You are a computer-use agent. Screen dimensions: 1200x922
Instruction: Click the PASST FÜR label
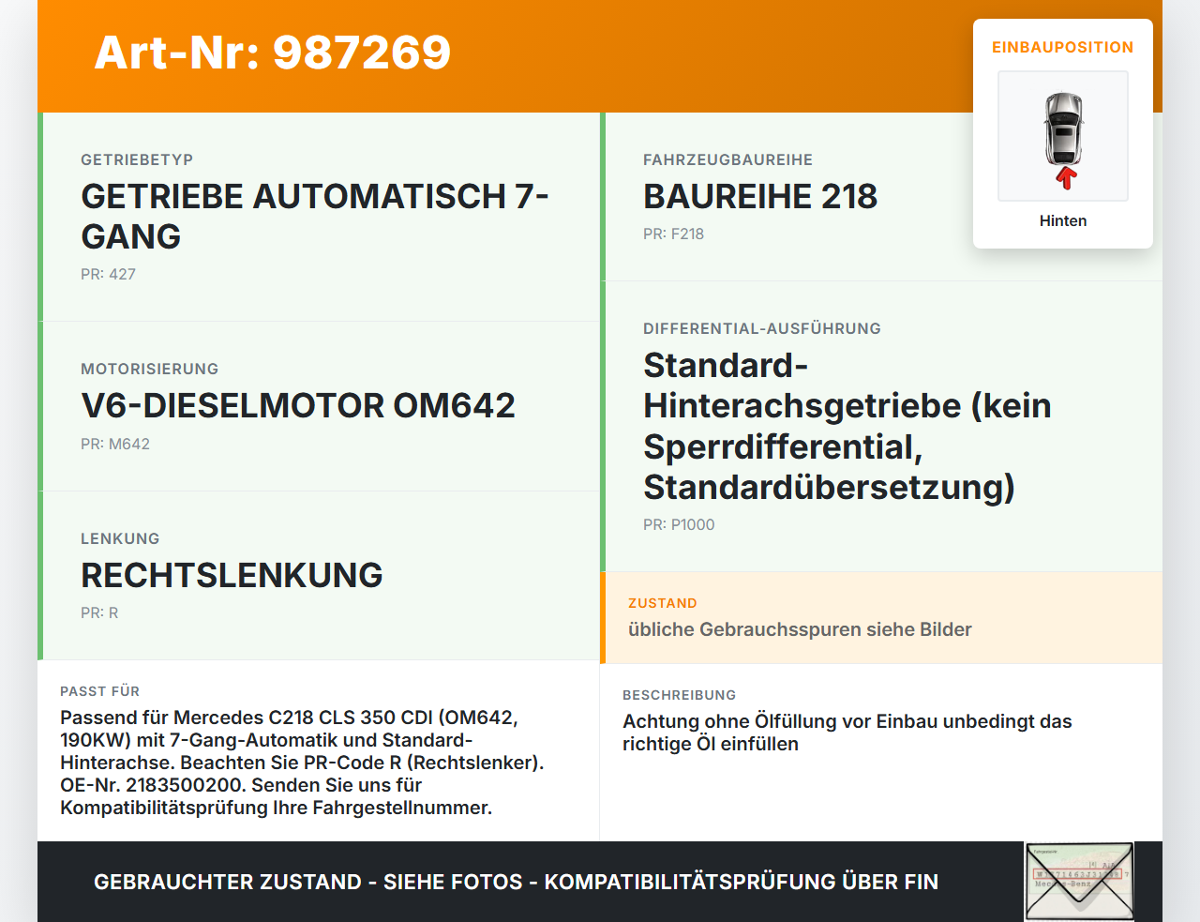point(99,692)
